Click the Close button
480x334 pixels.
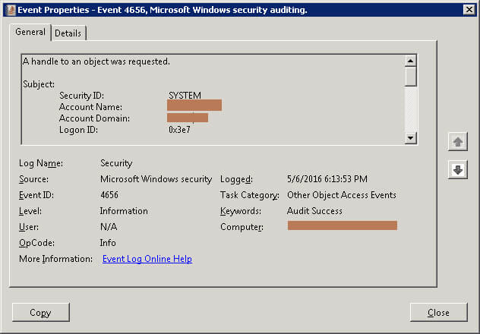tap(438, 312)
